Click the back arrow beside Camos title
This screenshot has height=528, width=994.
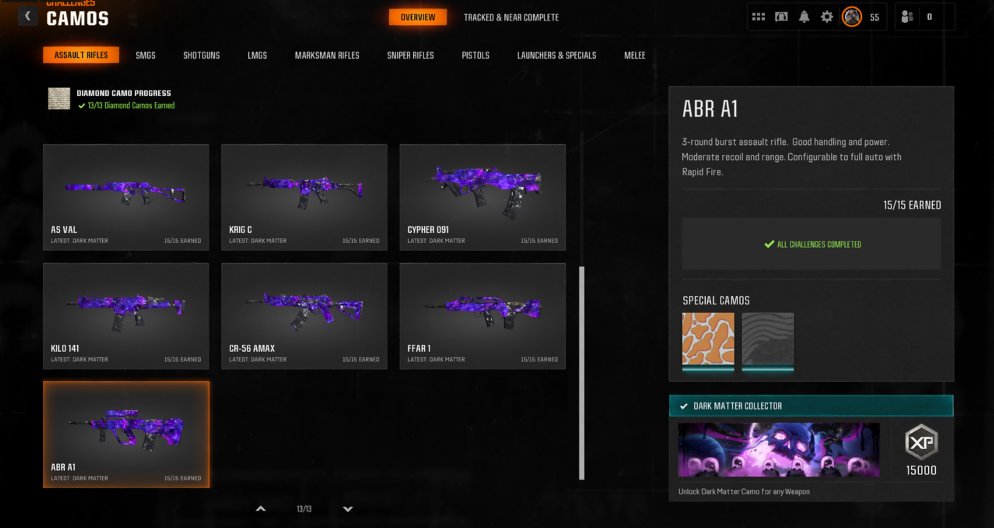point(27,17)
